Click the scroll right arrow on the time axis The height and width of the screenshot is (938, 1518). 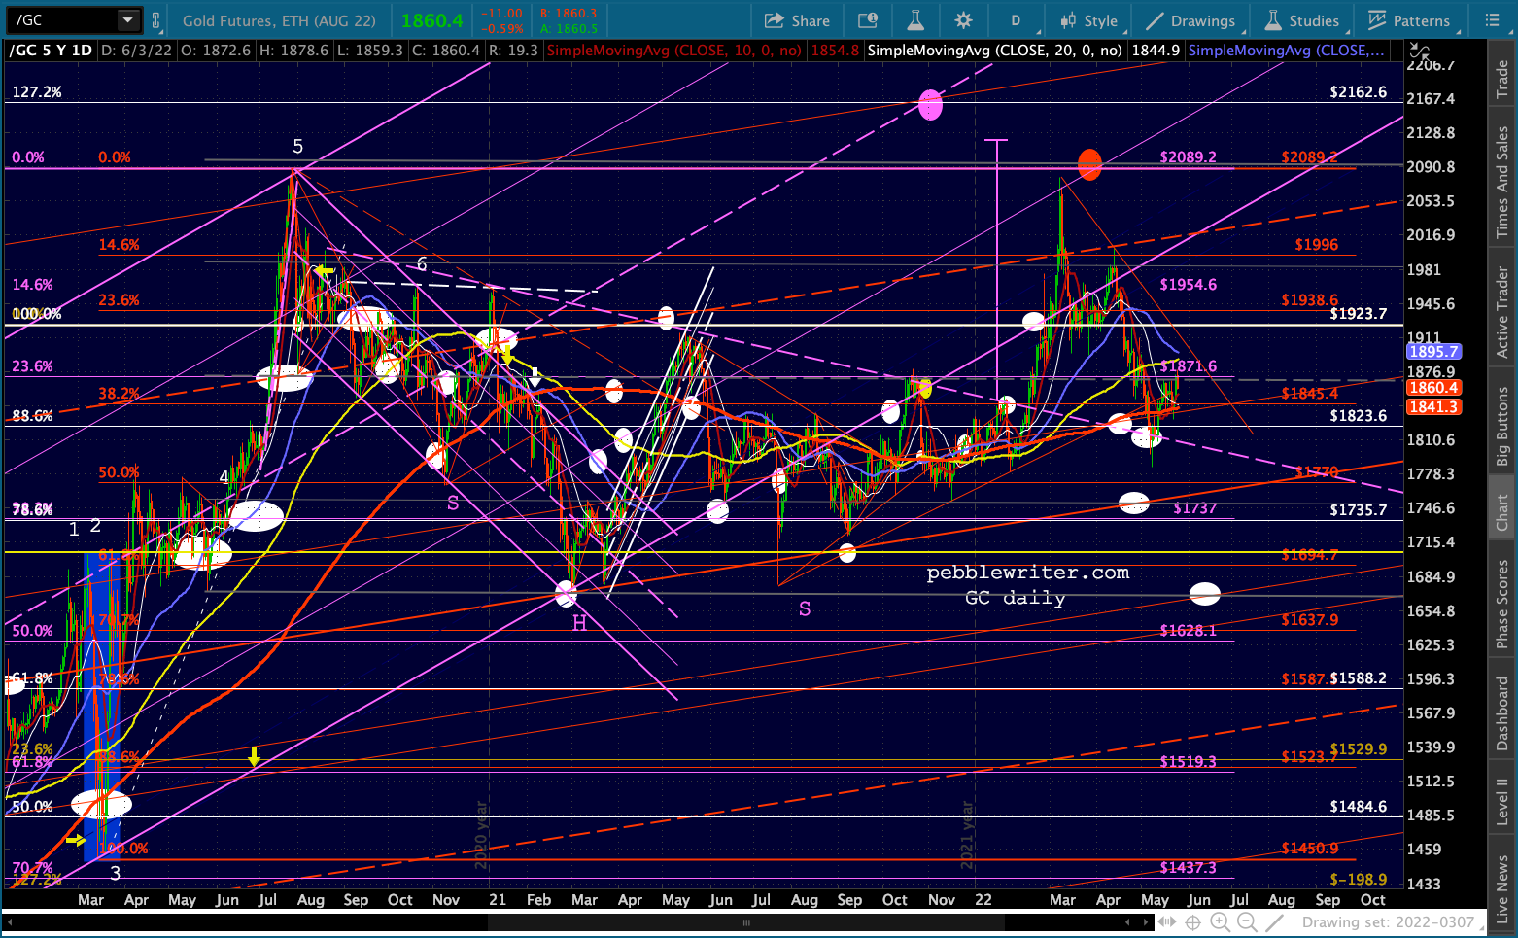click(x=1148, y=922)
